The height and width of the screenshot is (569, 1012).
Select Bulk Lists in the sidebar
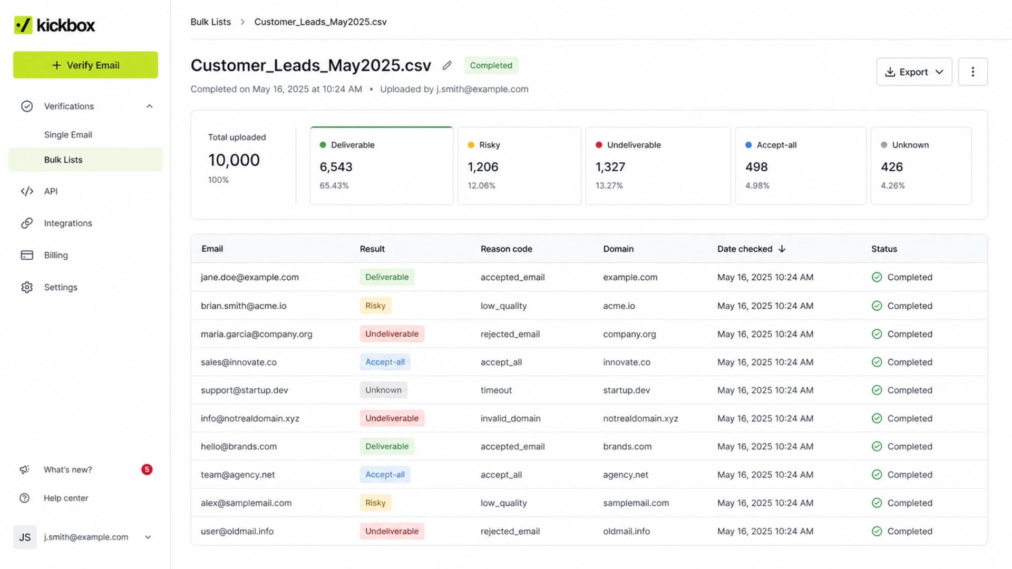tap(85, 160)
